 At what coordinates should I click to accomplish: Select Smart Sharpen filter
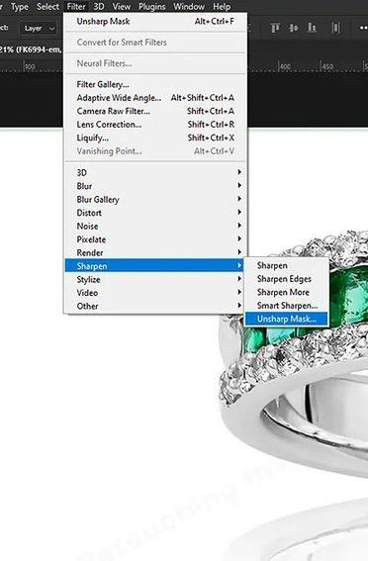286,306
